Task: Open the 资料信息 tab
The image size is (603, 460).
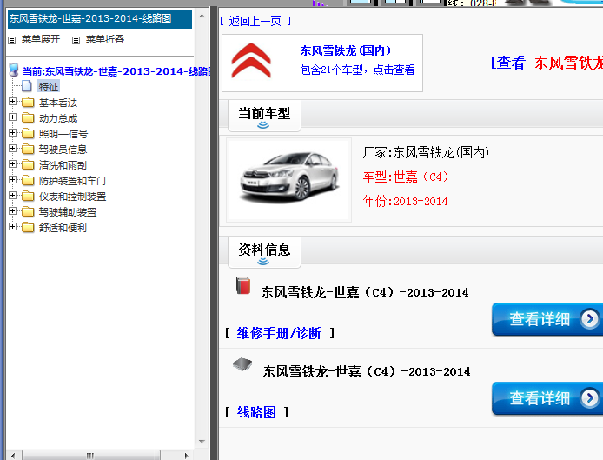Action: point(264,252)
